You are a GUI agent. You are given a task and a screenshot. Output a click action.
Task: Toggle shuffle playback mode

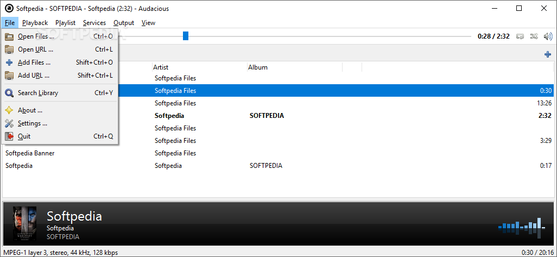(534, 36)
